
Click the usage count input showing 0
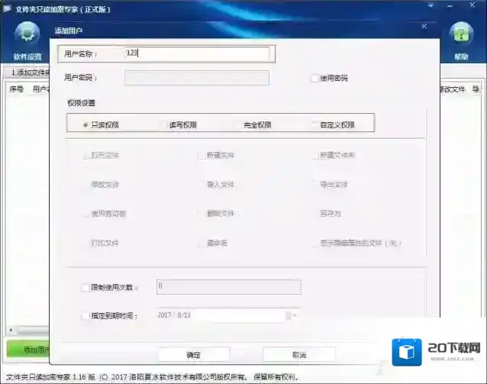point(228,287)
